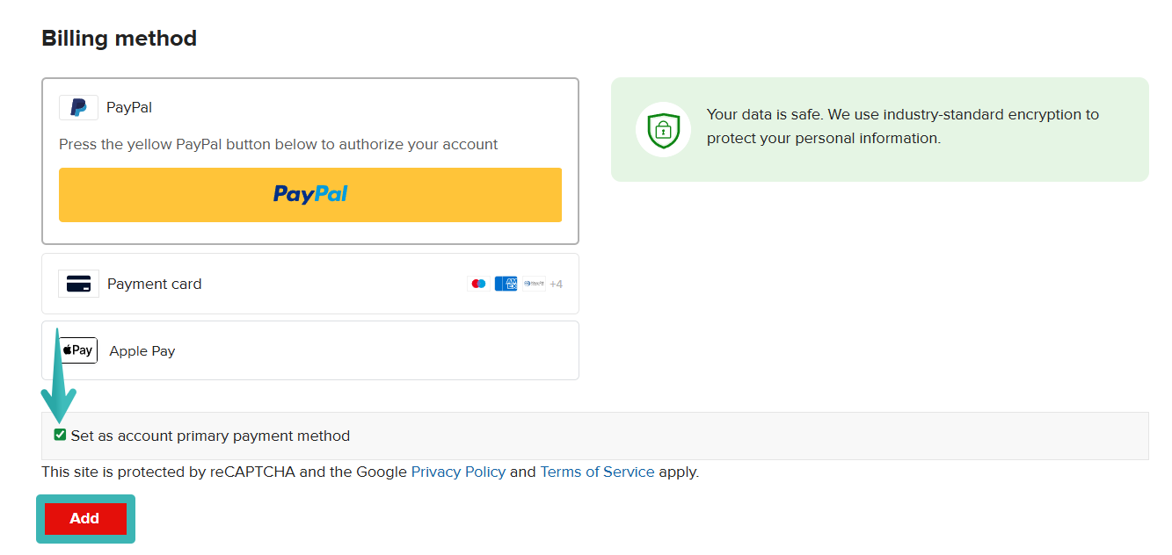Click the Add button
Screen dimensions: 1172x555
84,518
